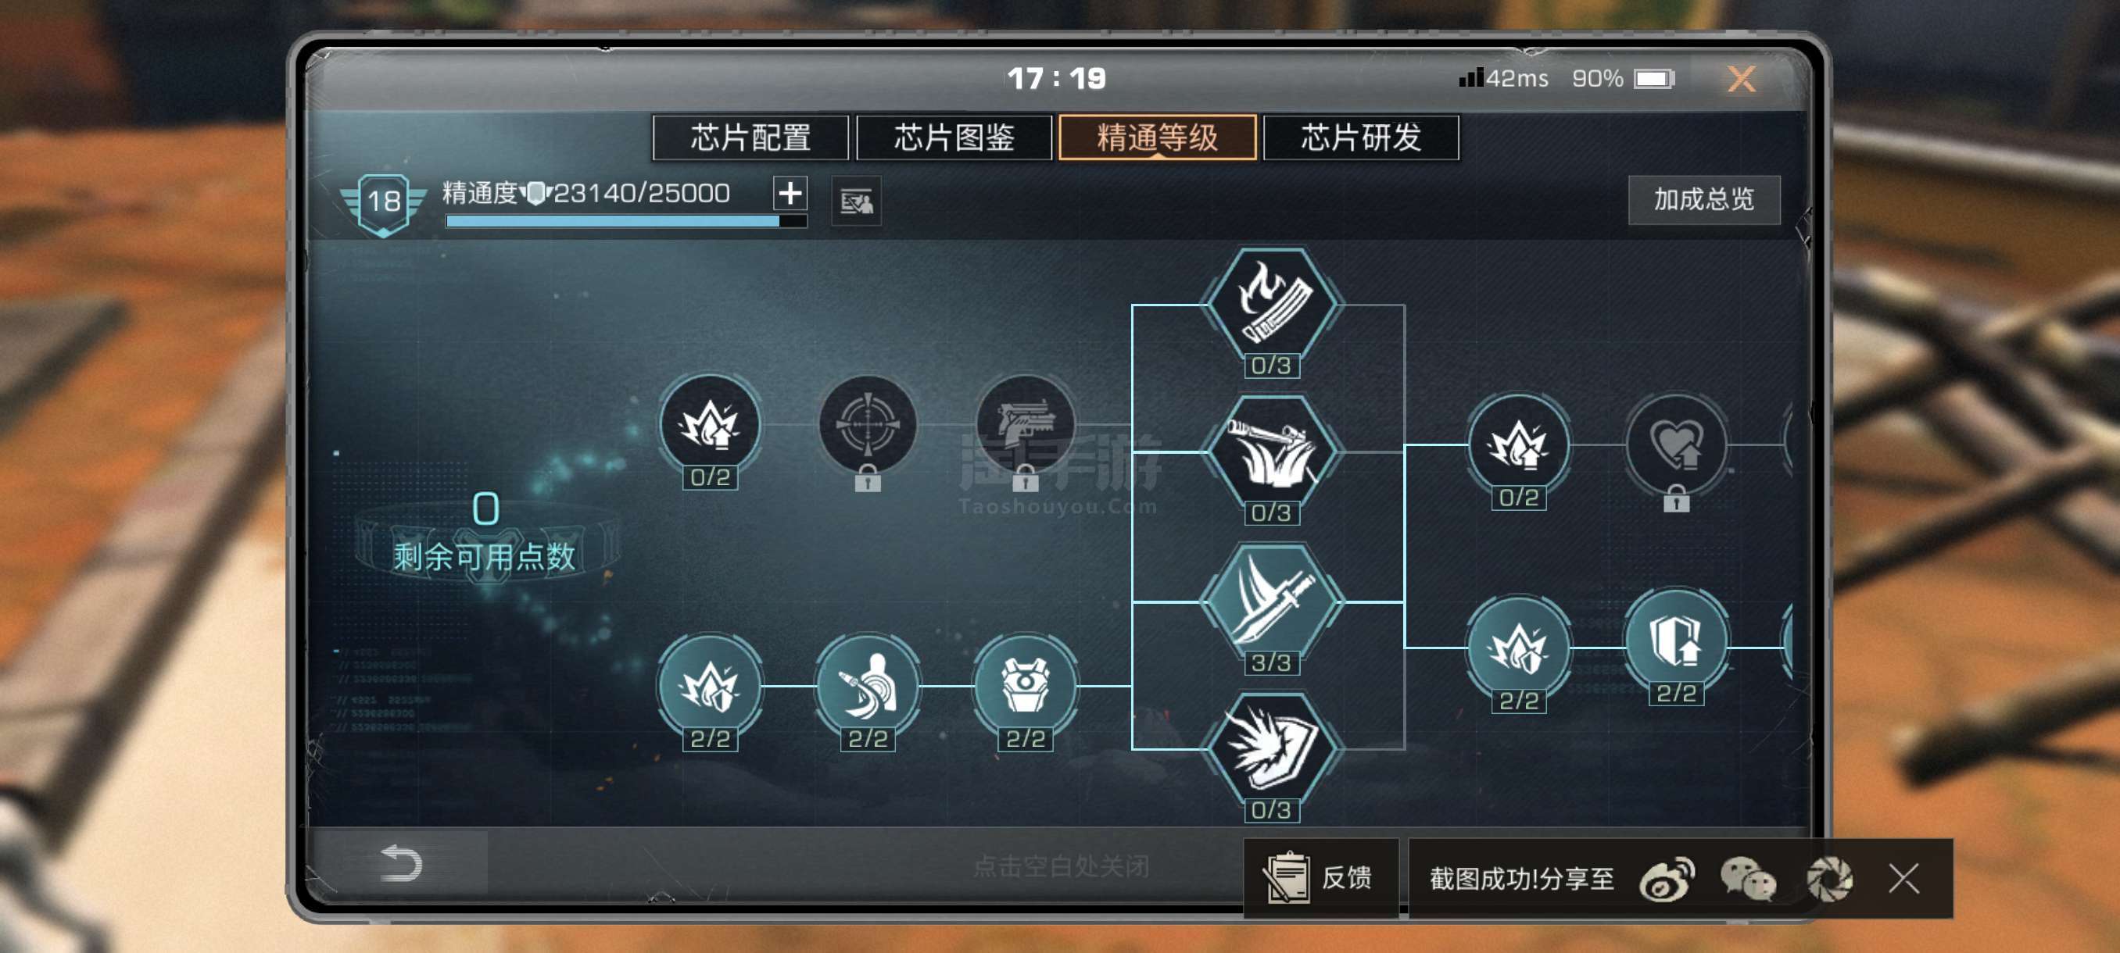
Task: Add mastery points with plus button
Action: (790, 193)
